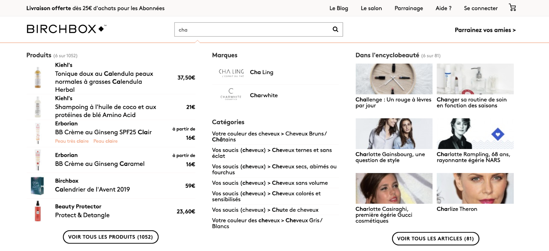The width and height of the screenshot is (549, 251).
Task: Click Kiehl's coconut shampoo bottle thumbnail
Action: [x=38, y=107]
